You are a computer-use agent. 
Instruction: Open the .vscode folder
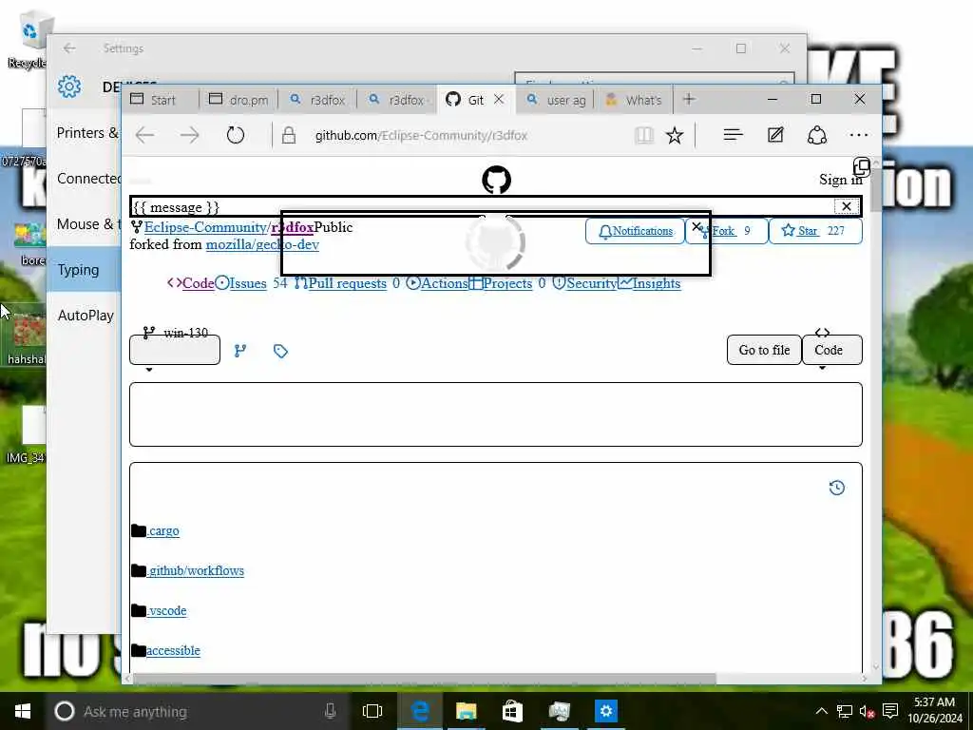(x=166, y=611)
